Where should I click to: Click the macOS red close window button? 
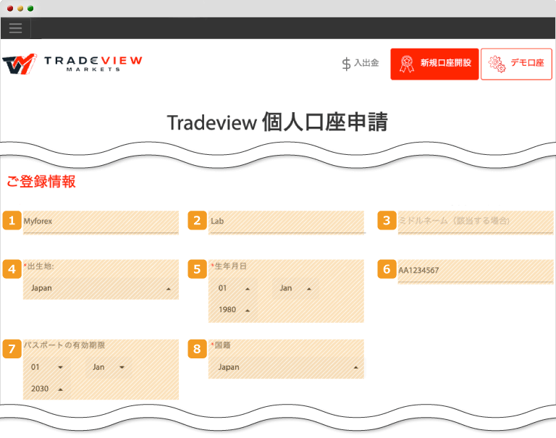(10, 9)
